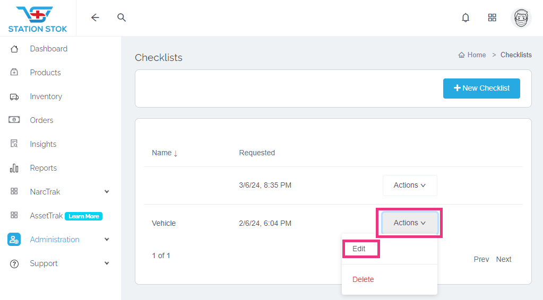Expand the NarcTrak submenu
The width and height of the screenshot is (543, 300).
pyautogui.click(x=107, y=192)
